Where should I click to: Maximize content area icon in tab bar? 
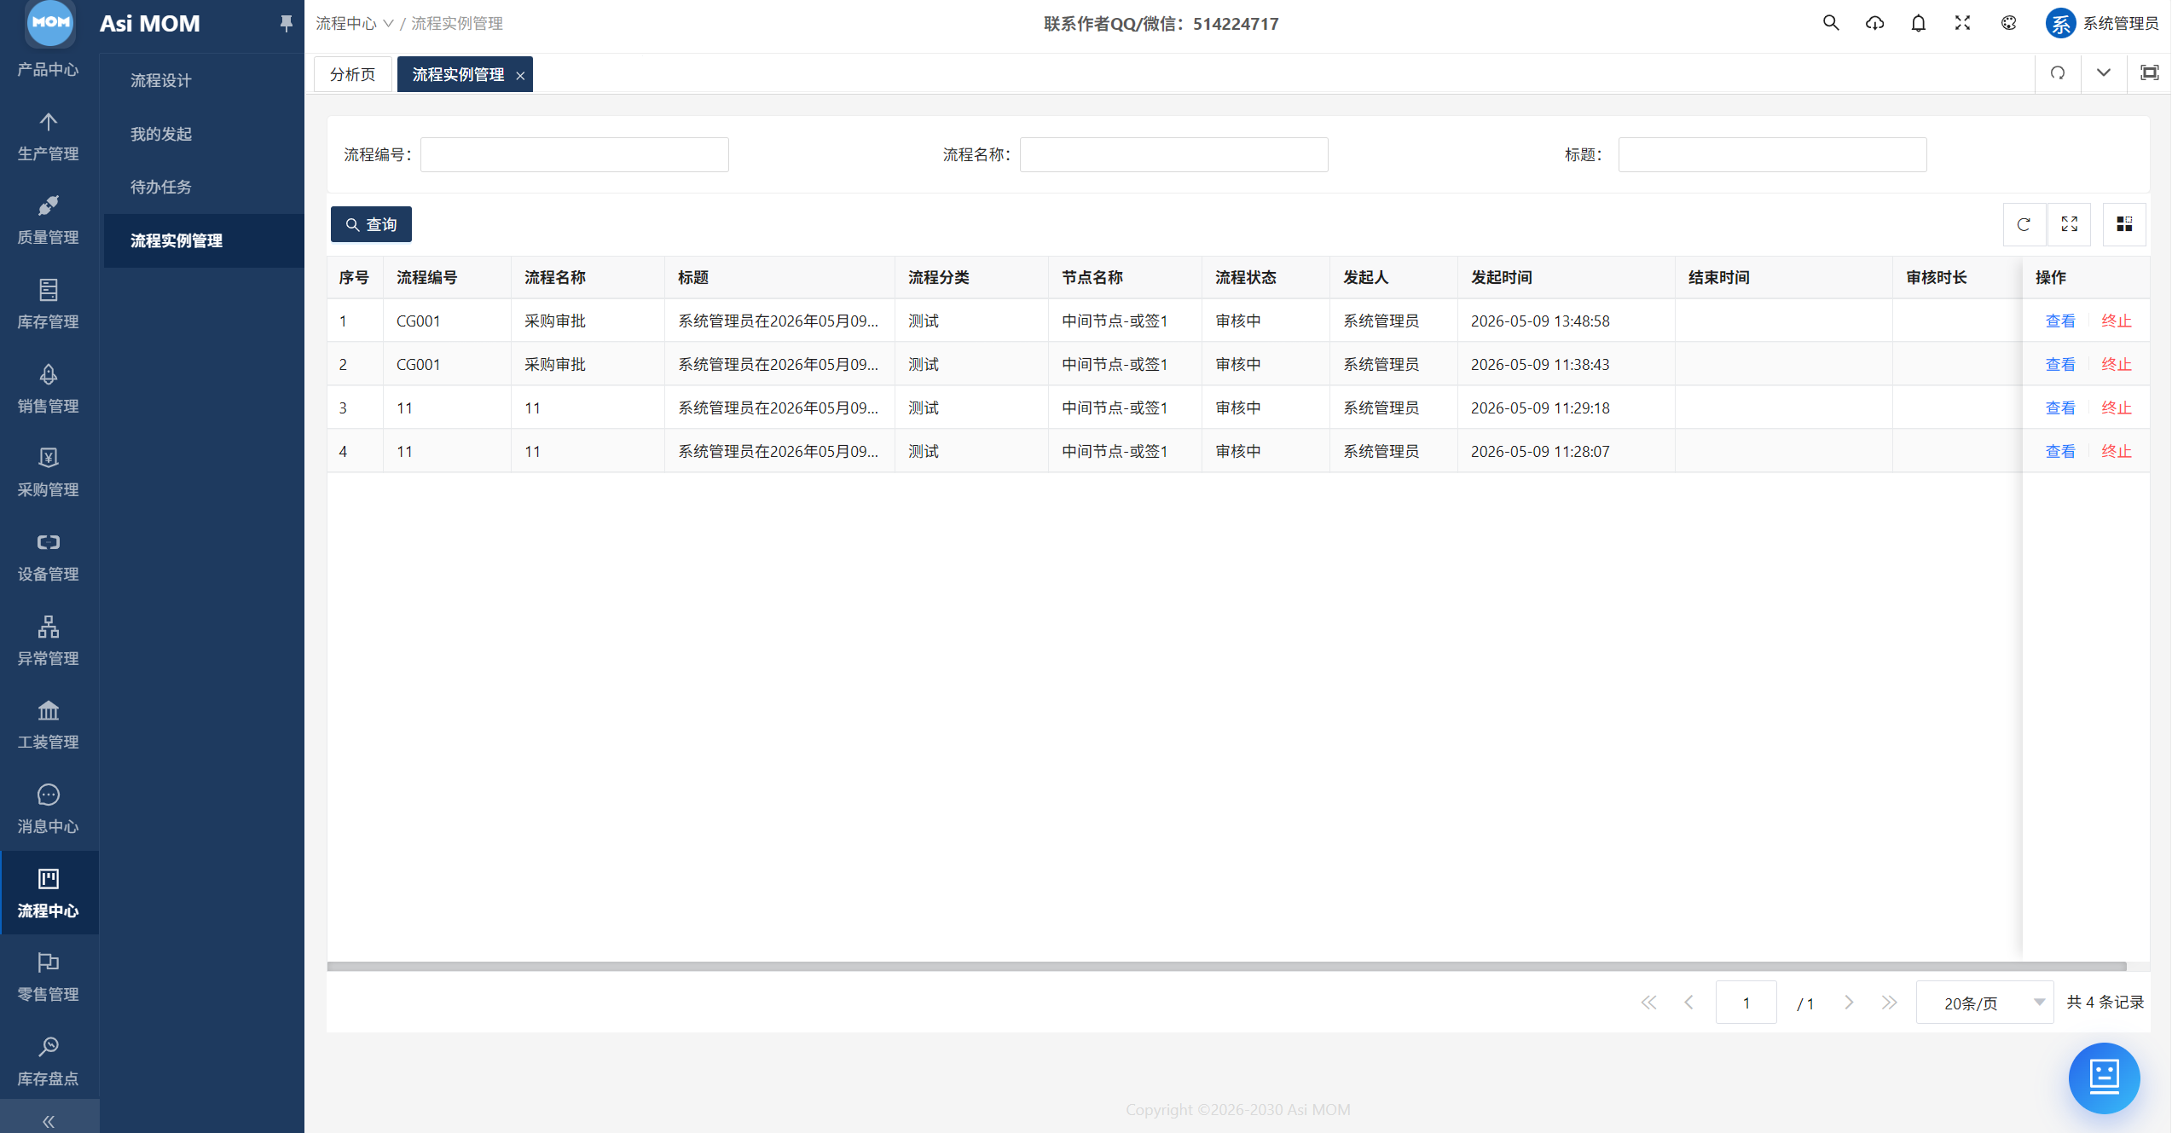pyautogui.click(x=2149, y=73)
